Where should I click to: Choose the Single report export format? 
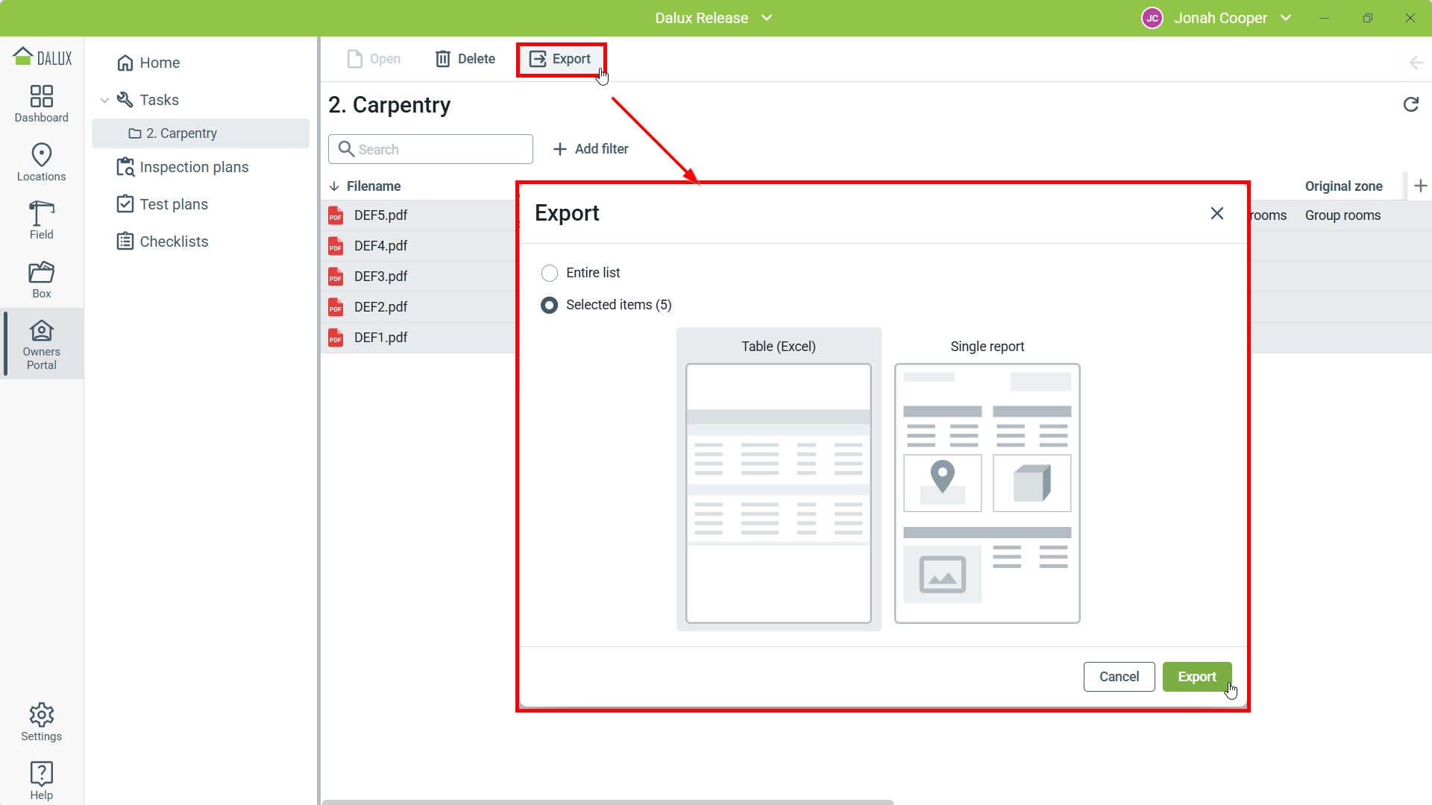(x=987, y=493)
